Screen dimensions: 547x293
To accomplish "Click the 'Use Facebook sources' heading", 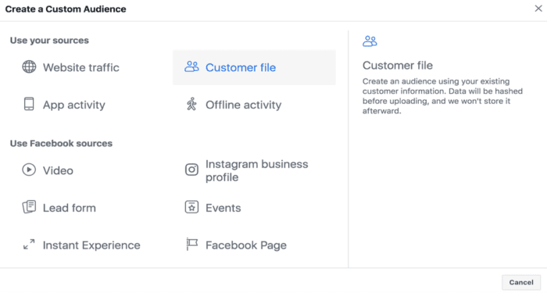I will [x=61, y=143].
